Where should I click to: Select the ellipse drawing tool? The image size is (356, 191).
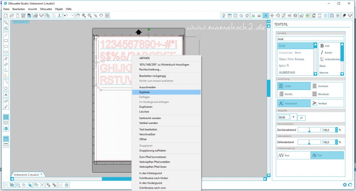pyautogui.click(x=6, y=52)
